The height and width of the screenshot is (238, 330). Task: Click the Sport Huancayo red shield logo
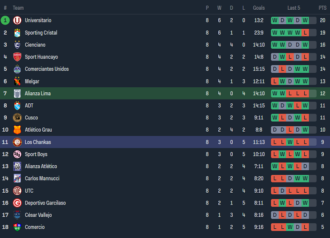17,57
